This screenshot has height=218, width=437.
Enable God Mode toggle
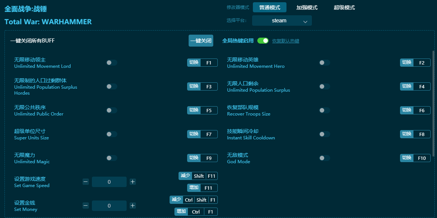tap(324, 158)
